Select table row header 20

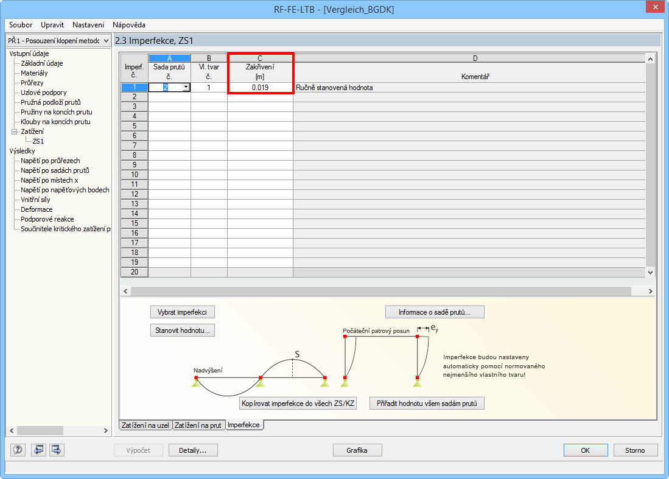pyautogui.click(x=135, y=272)
